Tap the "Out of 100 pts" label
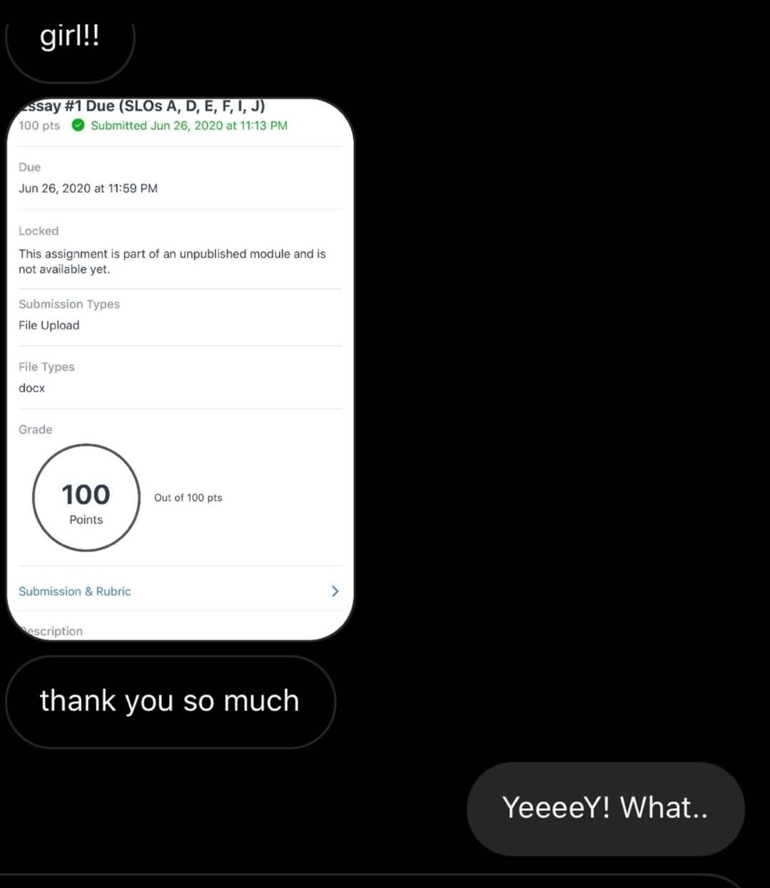Screen dimensions: 770x888 188,498
